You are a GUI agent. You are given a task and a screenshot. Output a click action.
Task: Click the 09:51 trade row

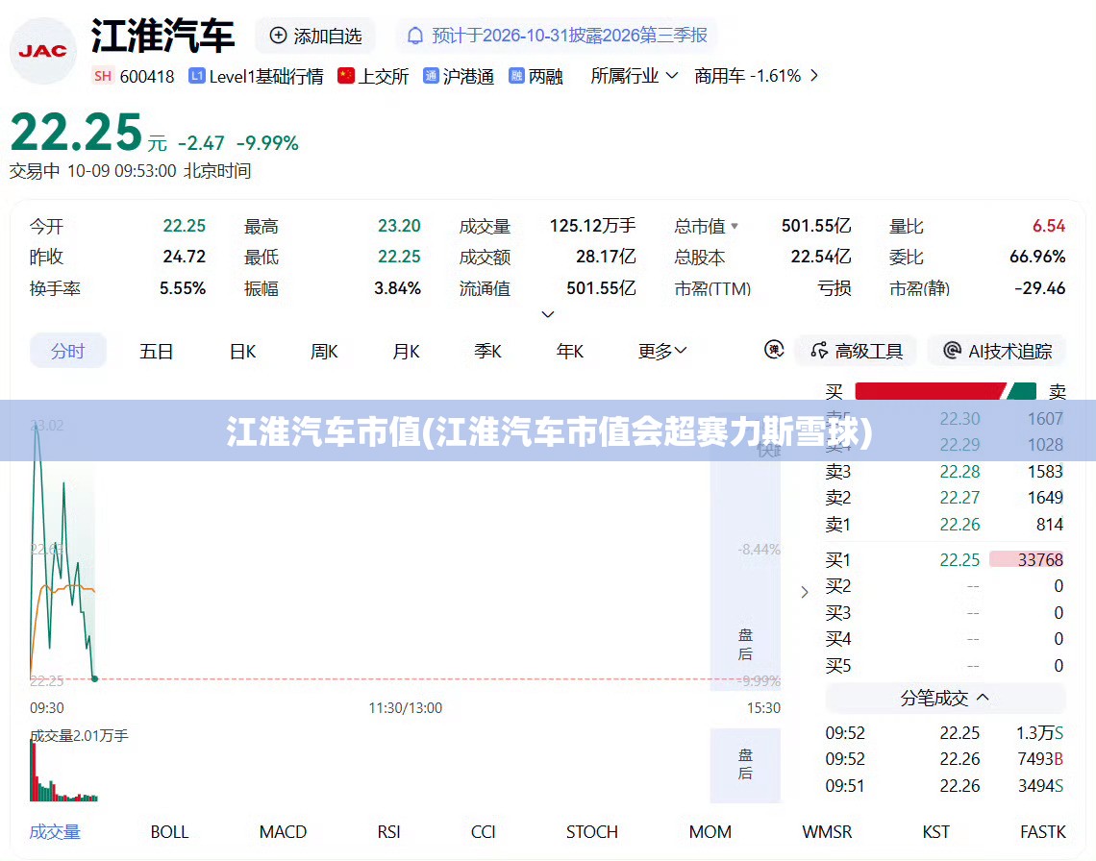[944, 785]
